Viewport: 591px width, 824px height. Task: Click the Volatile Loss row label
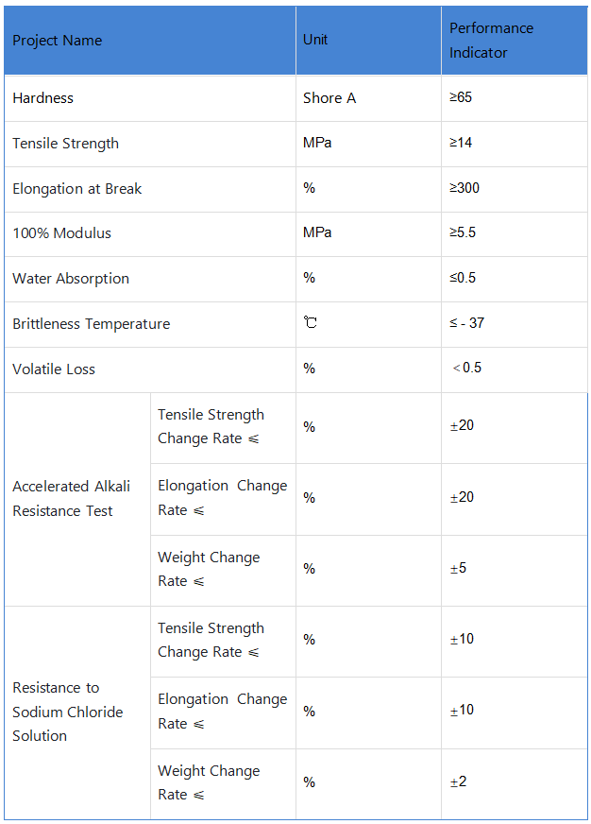pyautogui.click(x=54, y=369)
